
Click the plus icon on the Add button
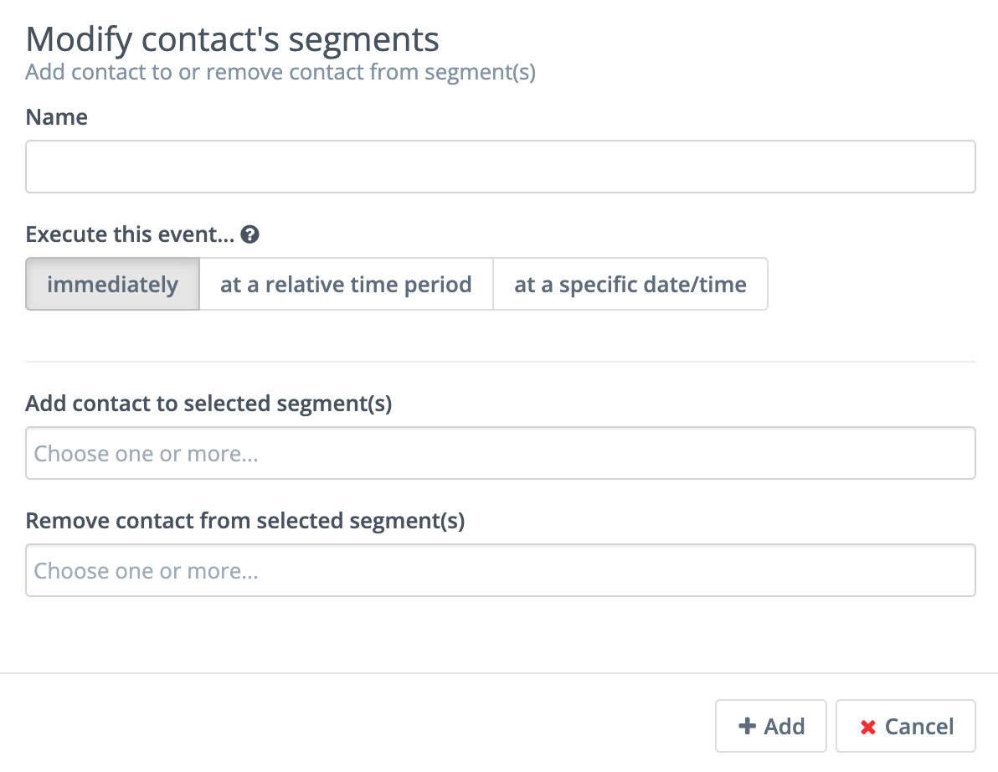click(x=748, y=726)
